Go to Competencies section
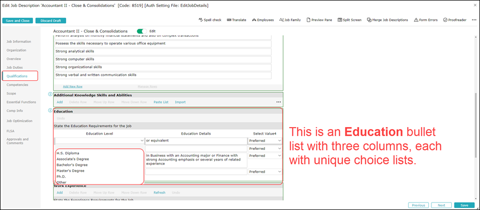480x210 pixels. (18, 85)
